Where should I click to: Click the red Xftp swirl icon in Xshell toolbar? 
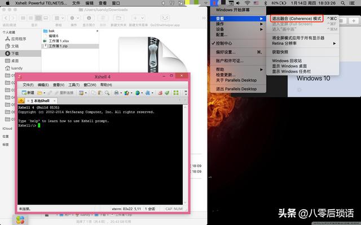point(160,93)
